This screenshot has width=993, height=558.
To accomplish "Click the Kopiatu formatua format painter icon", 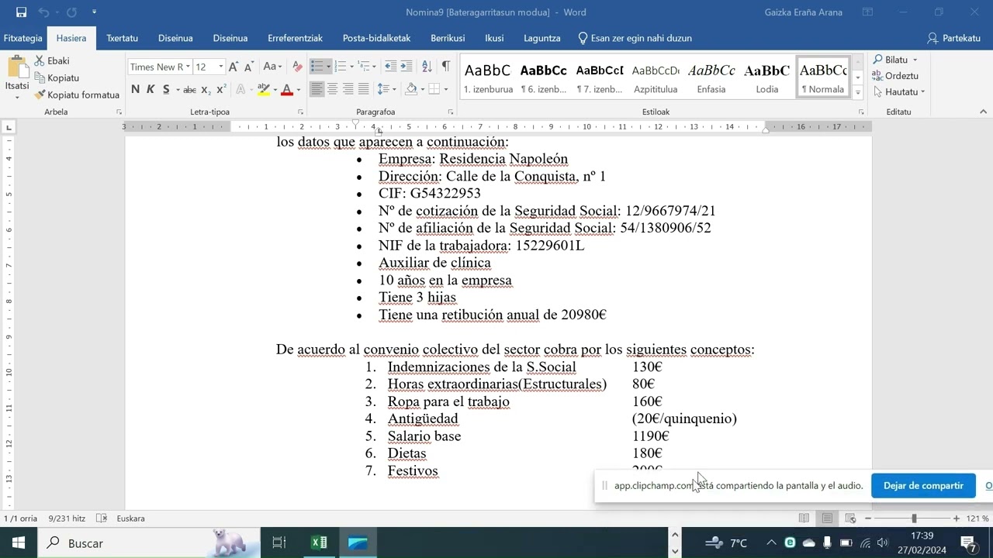I will pos(40,95).
